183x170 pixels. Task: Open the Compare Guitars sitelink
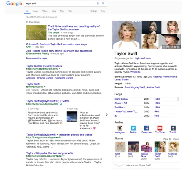(64, 78)
